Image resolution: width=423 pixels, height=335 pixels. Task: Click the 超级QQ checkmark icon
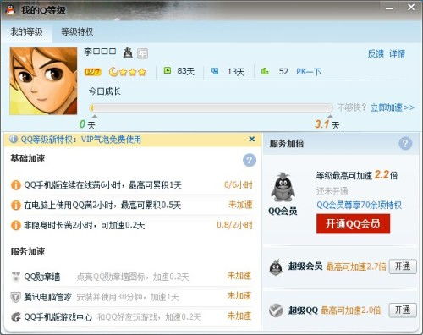(276, 310)
